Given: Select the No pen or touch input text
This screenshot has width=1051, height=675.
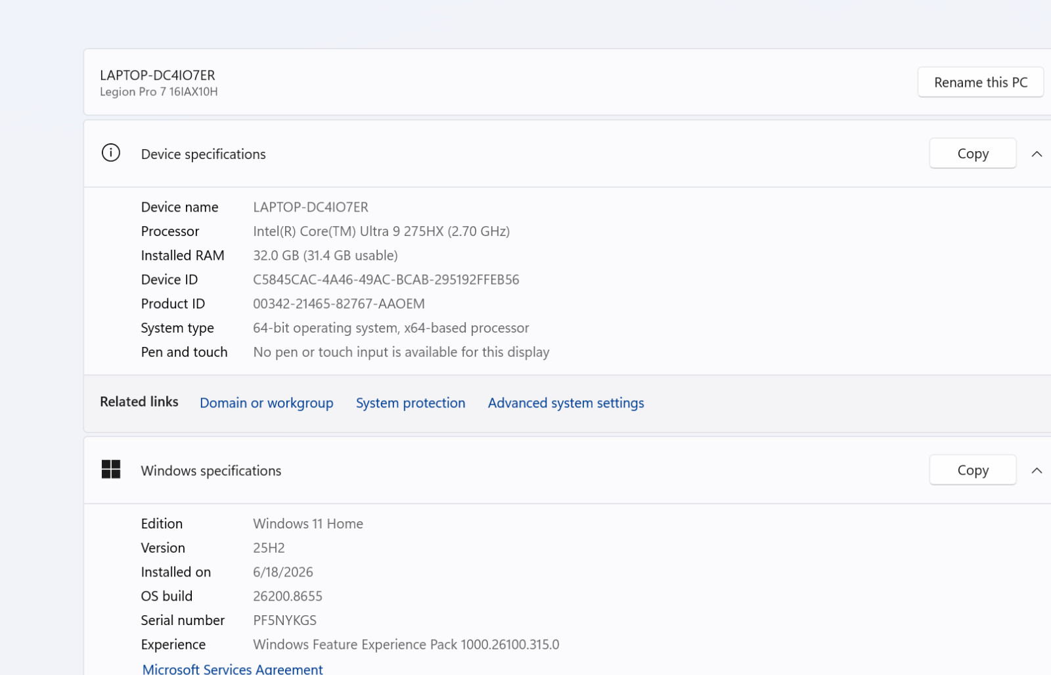Looking at the screenshot, I should click(401, 352).
